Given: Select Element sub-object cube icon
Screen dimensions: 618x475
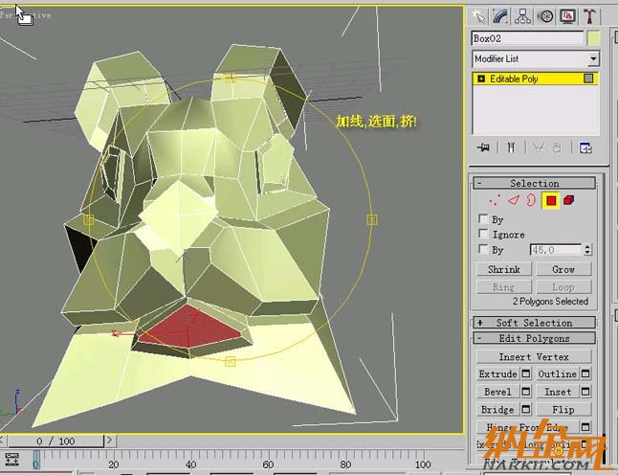Looking at the screenshot, I should click(569, 200).
